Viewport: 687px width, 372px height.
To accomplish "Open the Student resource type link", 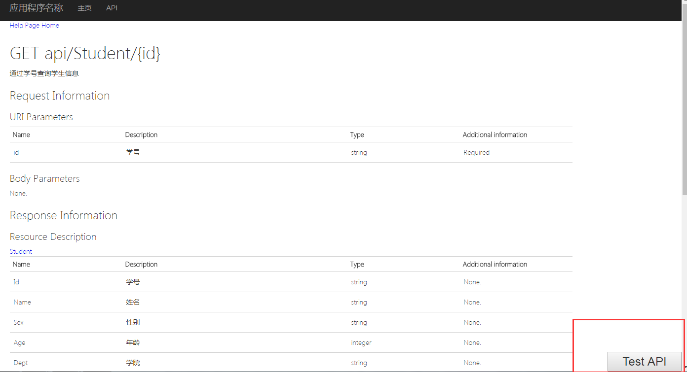I will click(x=21, y=251).
